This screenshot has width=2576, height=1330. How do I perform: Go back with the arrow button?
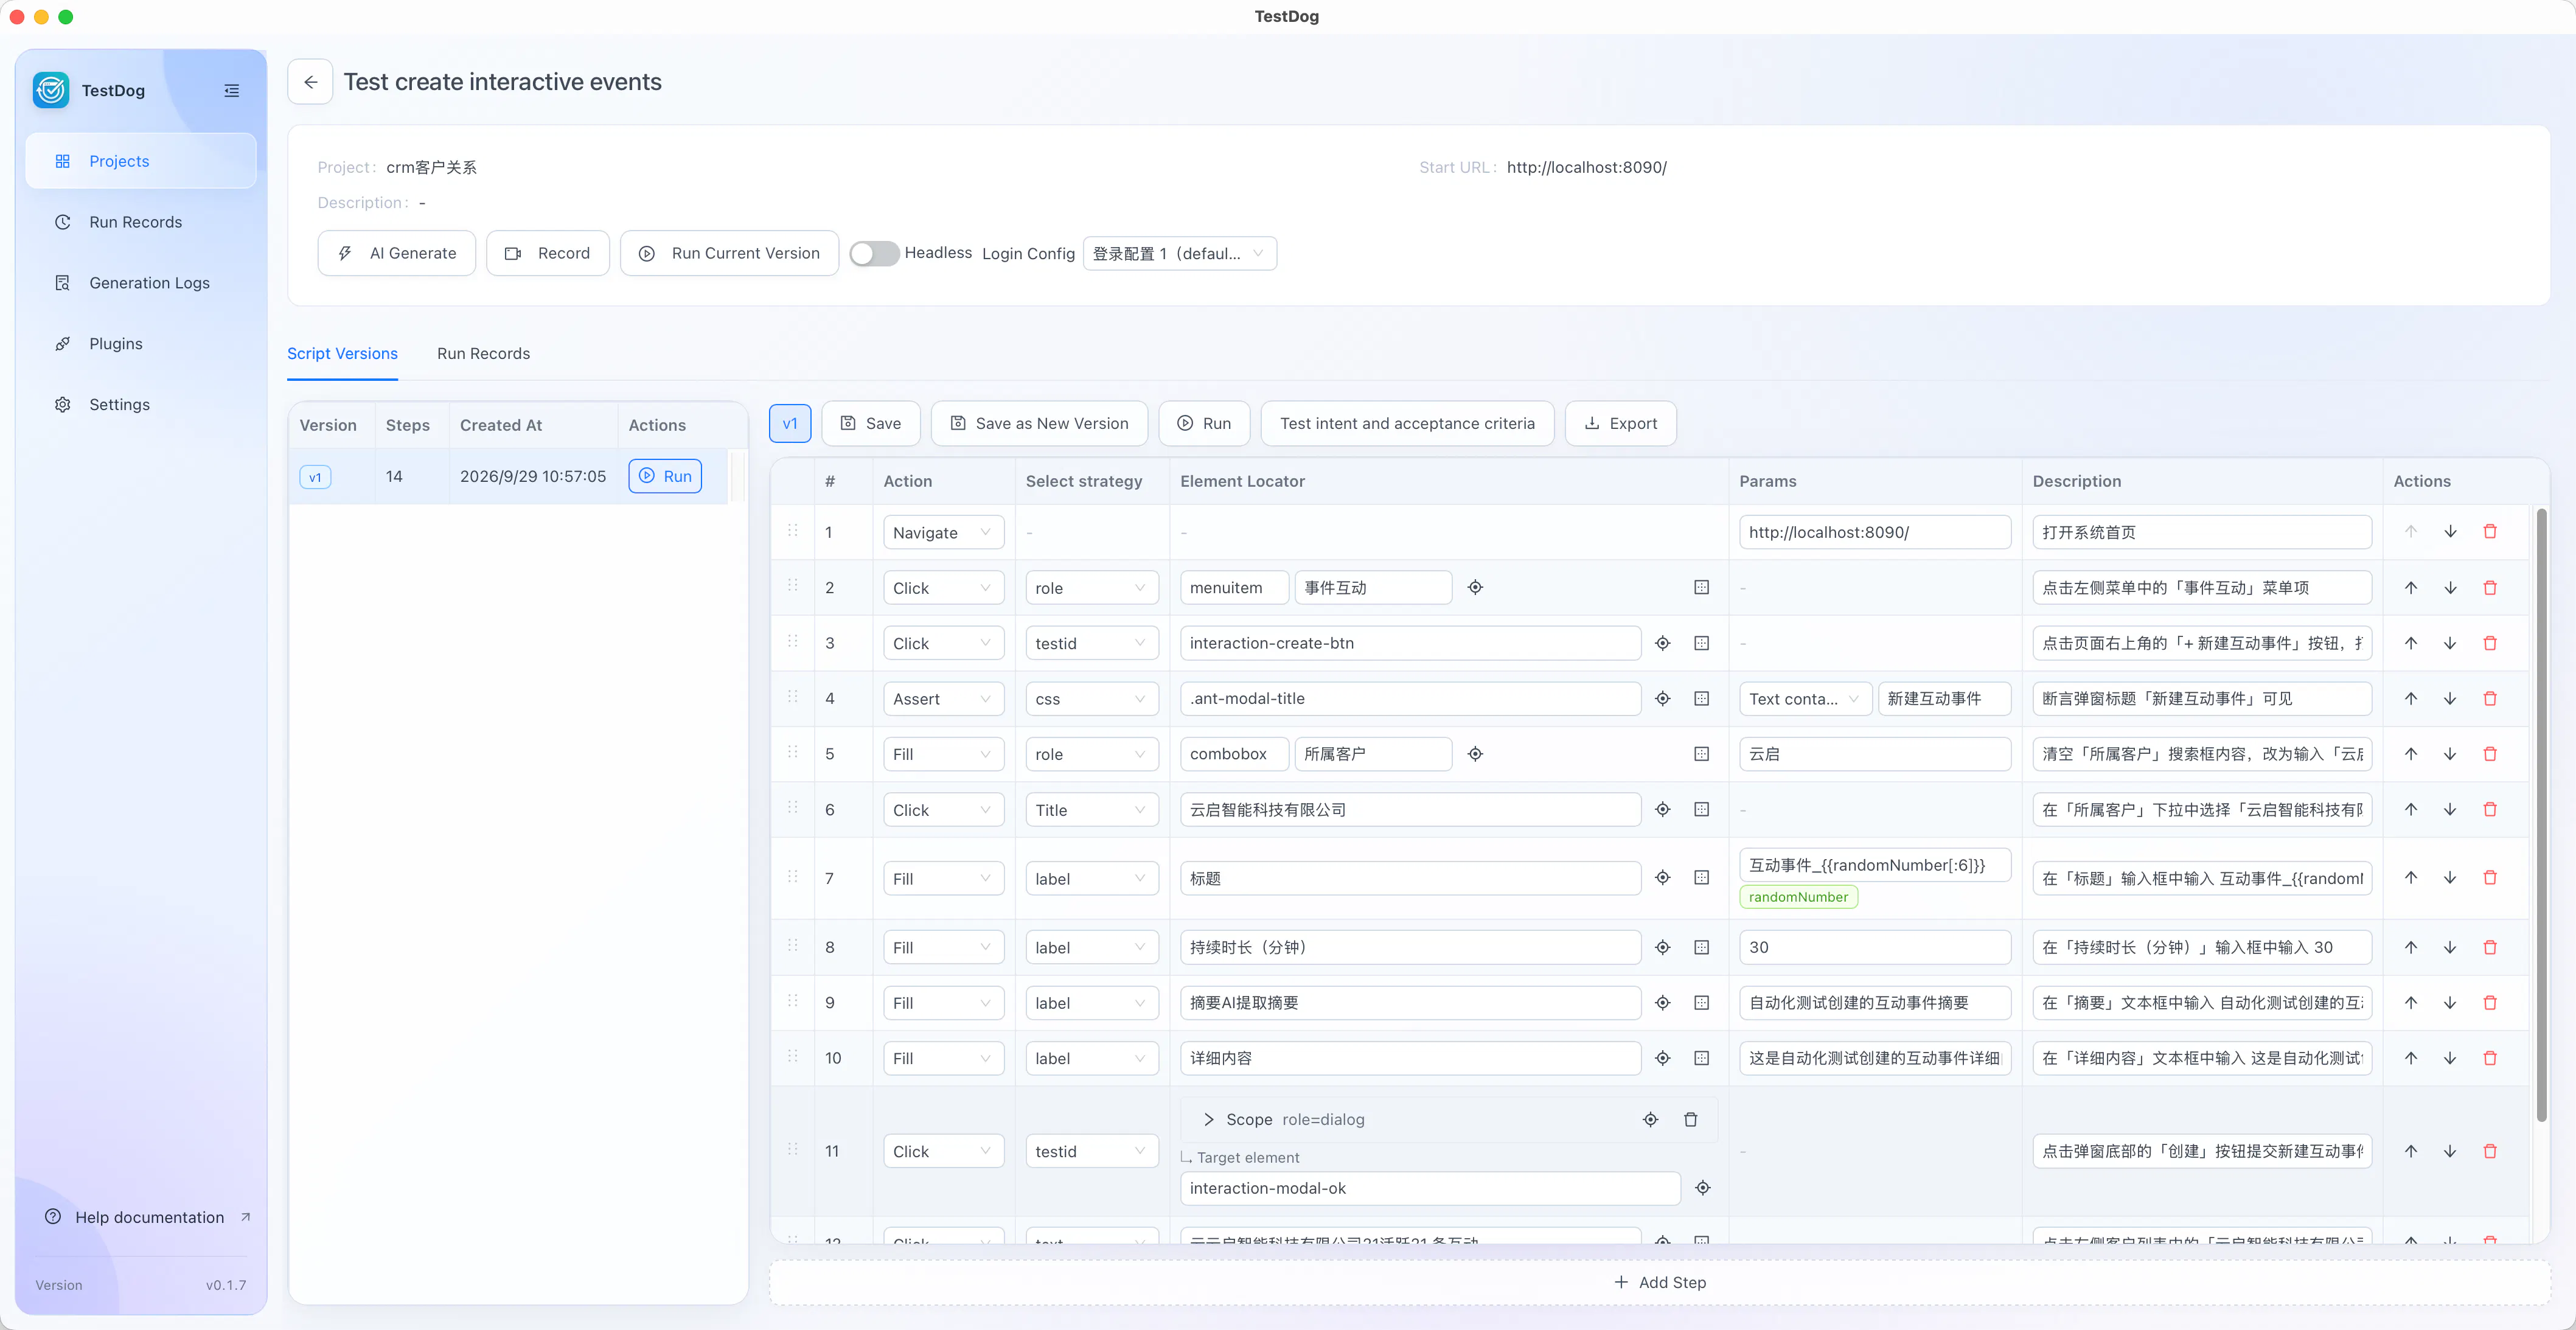311,82
